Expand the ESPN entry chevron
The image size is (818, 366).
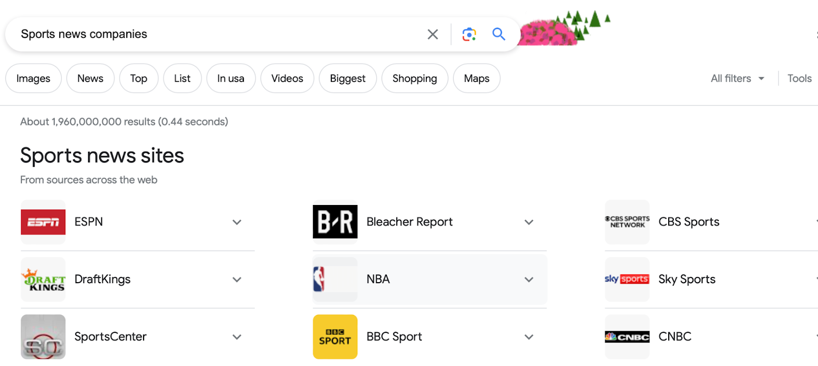pyautogui.click(x=237, y=222)
